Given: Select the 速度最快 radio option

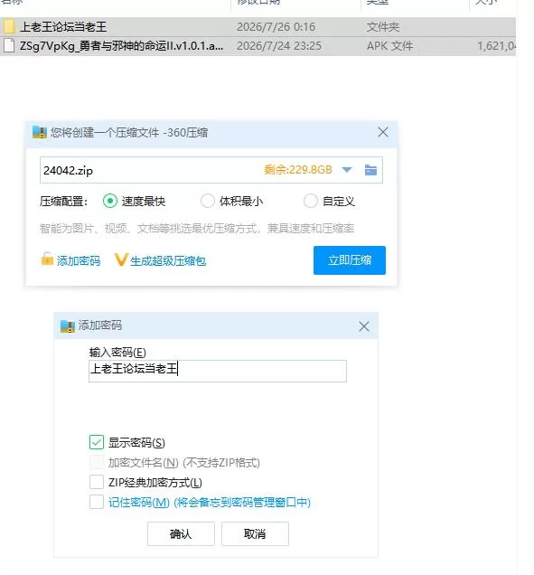Looking at the screenshot, I should (x=110, y=201).
